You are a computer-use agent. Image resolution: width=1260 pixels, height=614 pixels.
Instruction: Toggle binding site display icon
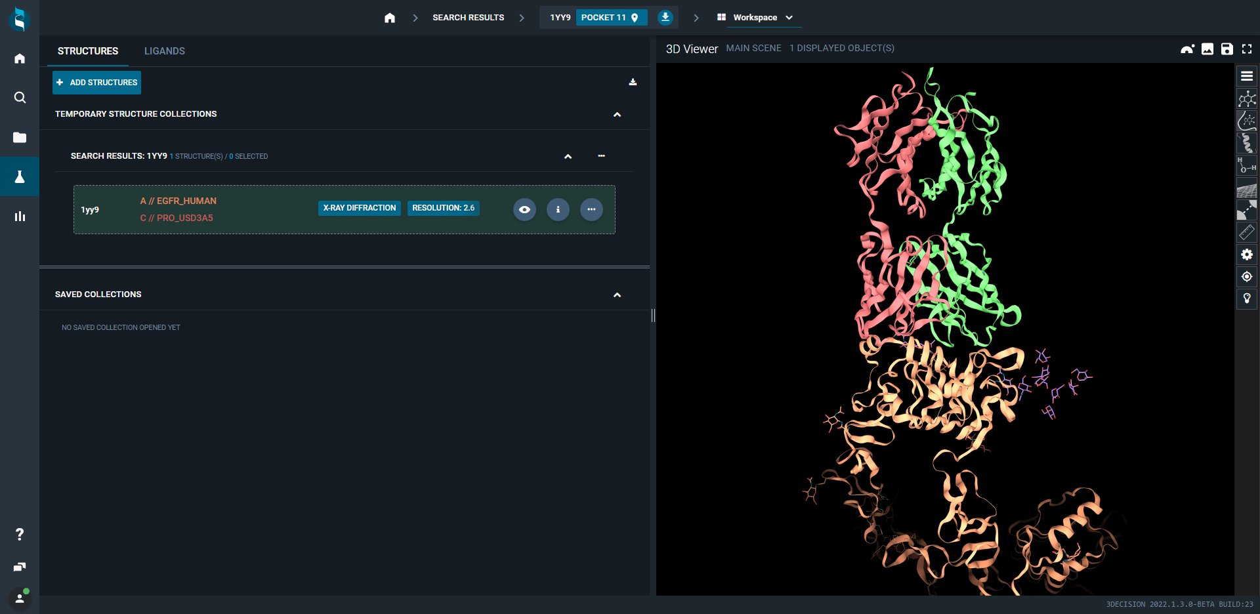pyautogui.click(x=1247, y=121)
